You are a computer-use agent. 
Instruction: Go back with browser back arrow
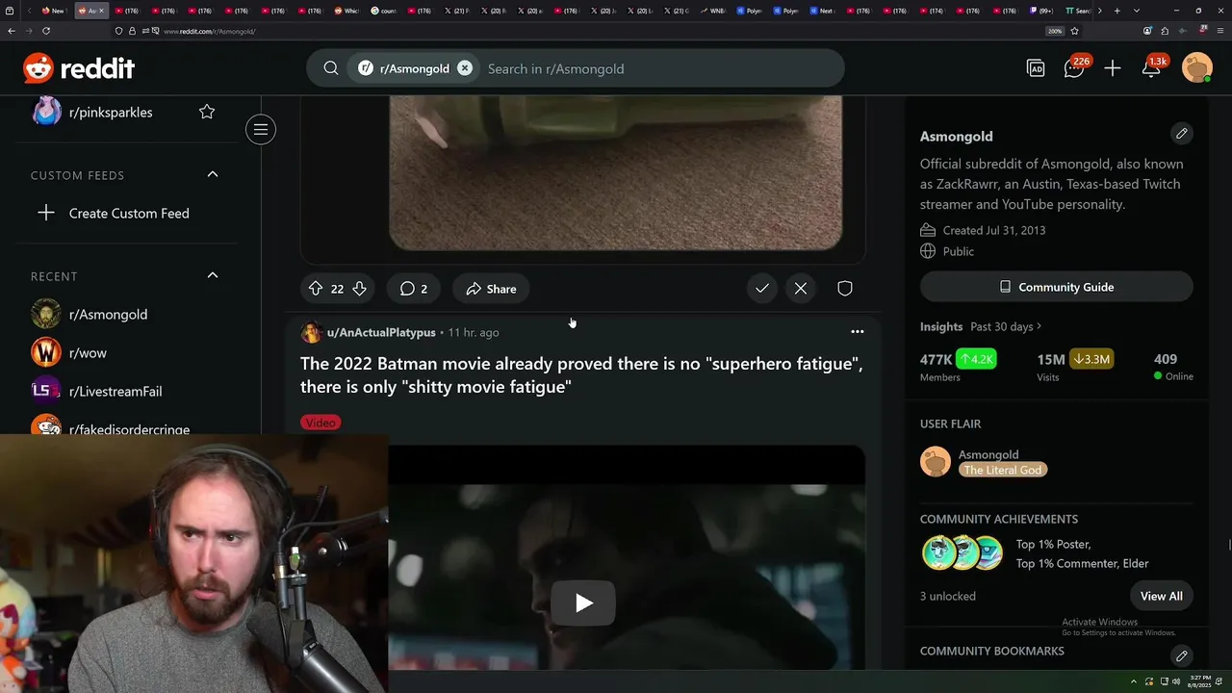pos(11,31)
